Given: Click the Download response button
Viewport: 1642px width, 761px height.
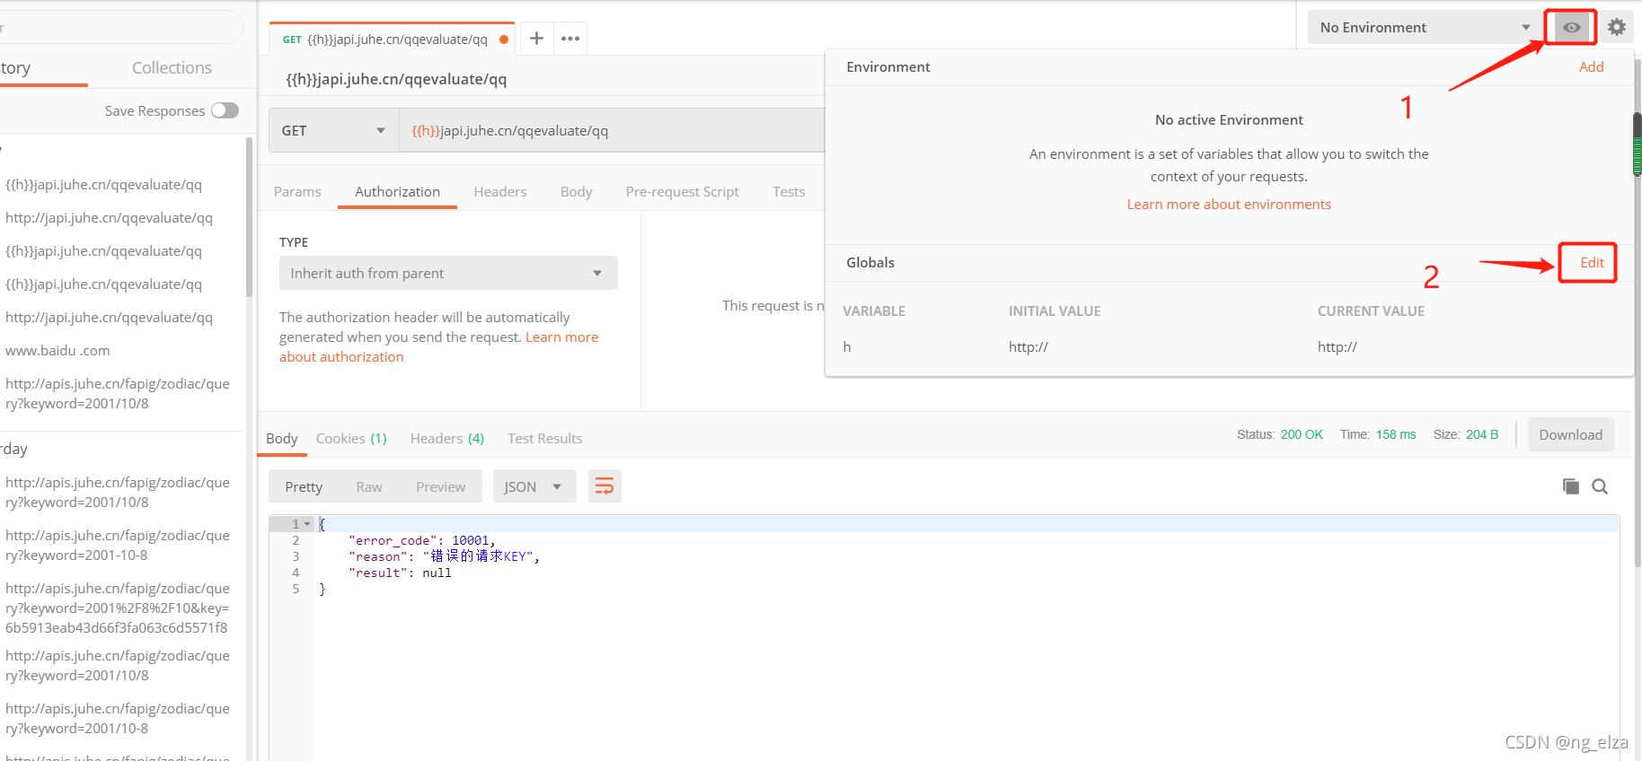Looking at the screenshot, I should click(1570, 434).
